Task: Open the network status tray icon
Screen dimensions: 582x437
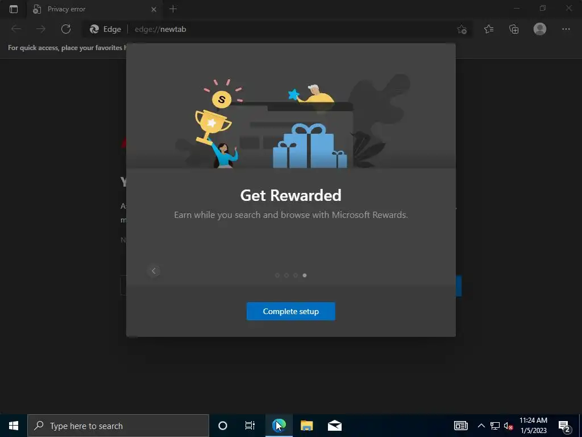Action: [x=495, y=426]
